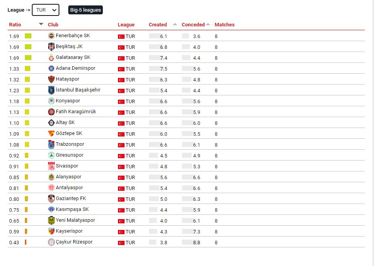Sort table by Created arrow
The height and width of the screenshot is (266, 374).
pos(175,24)
